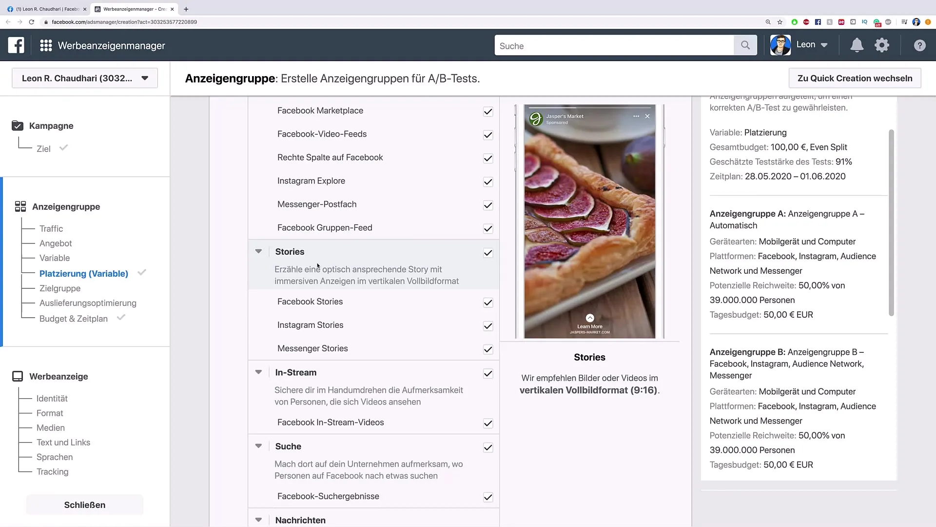
Task: Expand the In-Stream placement section
Action: [258, 373]
